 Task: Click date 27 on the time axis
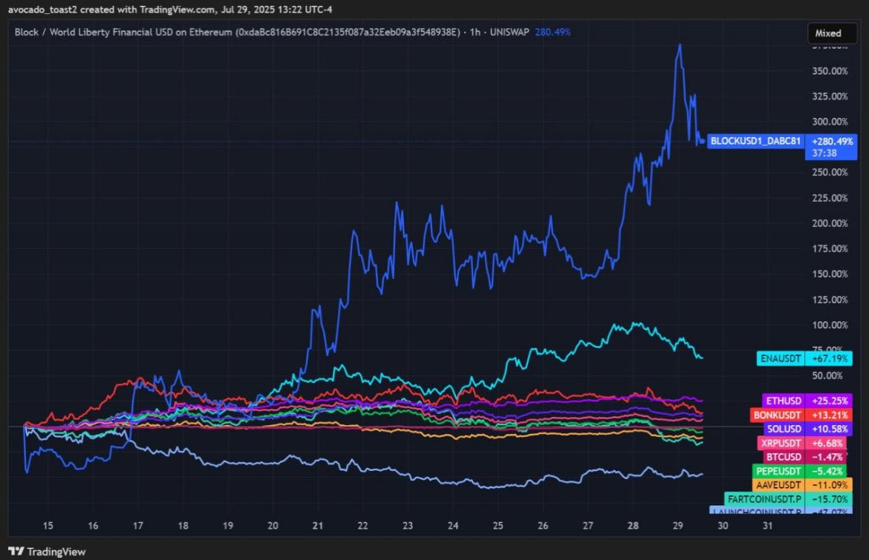(588, 525)
